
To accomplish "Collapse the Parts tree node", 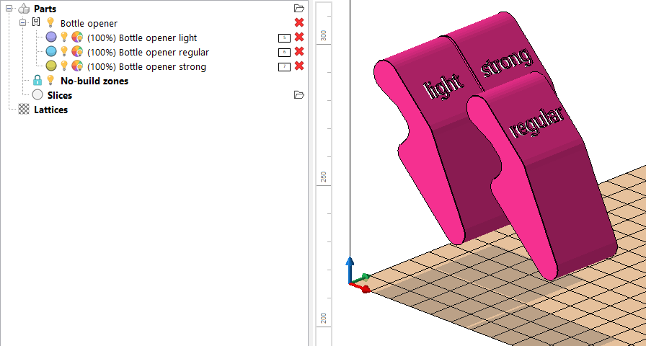I will tap(9, 8).
